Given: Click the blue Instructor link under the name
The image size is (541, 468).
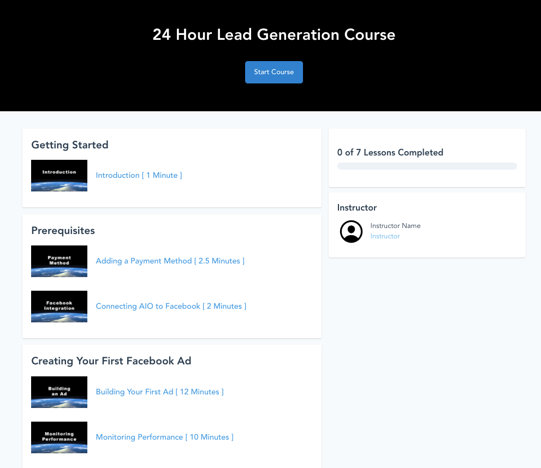Looking at the screenshot, I should 385,236.
